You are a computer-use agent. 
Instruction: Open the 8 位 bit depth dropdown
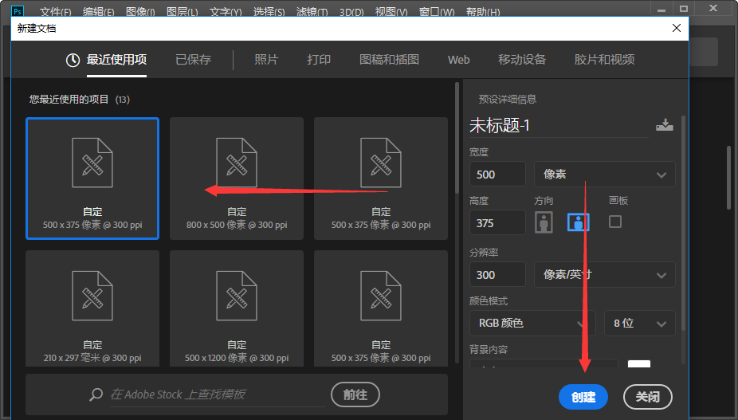point(640,323)
